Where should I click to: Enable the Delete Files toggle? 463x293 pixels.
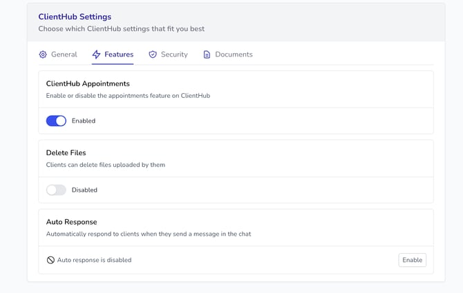click(56, 190)
